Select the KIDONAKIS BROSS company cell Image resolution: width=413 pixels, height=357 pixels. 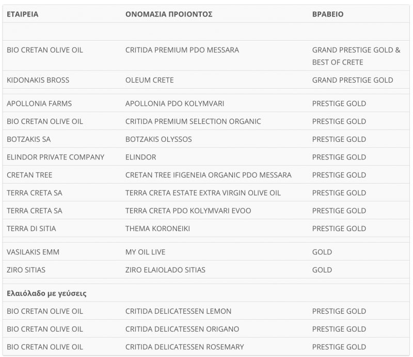[x=38, y=80]
